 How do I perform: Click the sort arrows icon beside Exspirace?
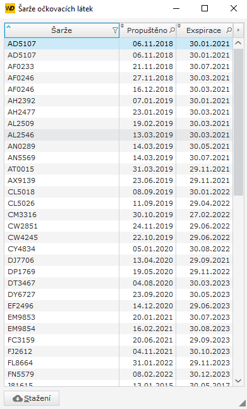point(179,25)
